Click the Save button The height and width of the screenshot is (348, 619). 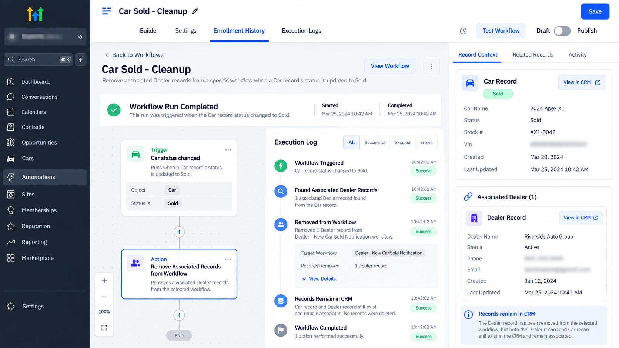pos(595,11)
